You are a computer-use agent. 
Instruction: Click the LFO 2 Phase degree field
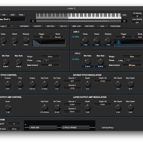coord(120,60)
